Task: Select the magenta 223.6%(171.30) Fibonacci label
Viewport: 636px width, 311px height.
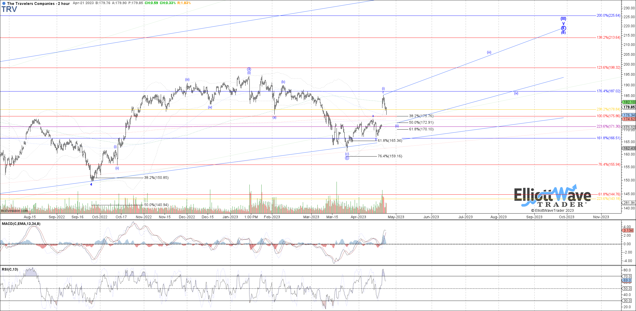Action: (608, 126)
